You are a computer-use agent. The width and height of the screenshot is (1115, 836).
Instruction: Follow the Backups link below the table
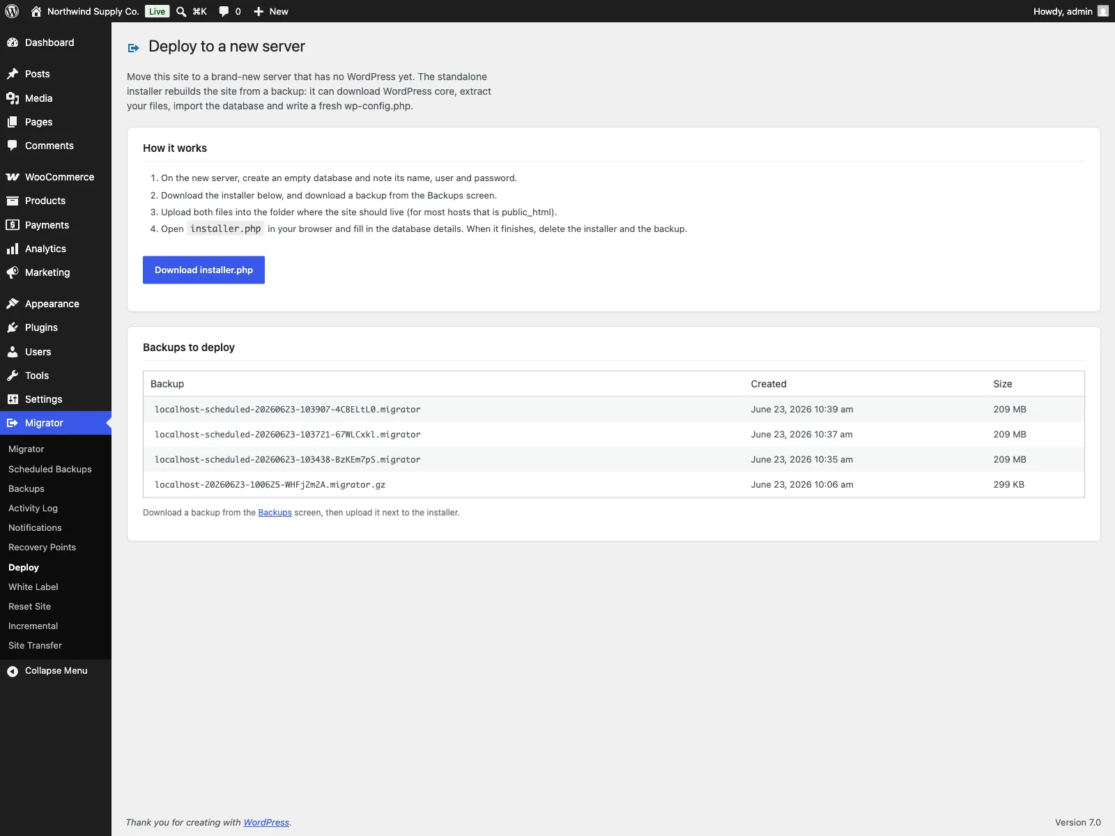(275, 513)
